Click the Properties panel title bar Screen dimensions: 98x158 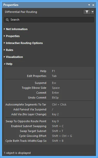(45, 5)
